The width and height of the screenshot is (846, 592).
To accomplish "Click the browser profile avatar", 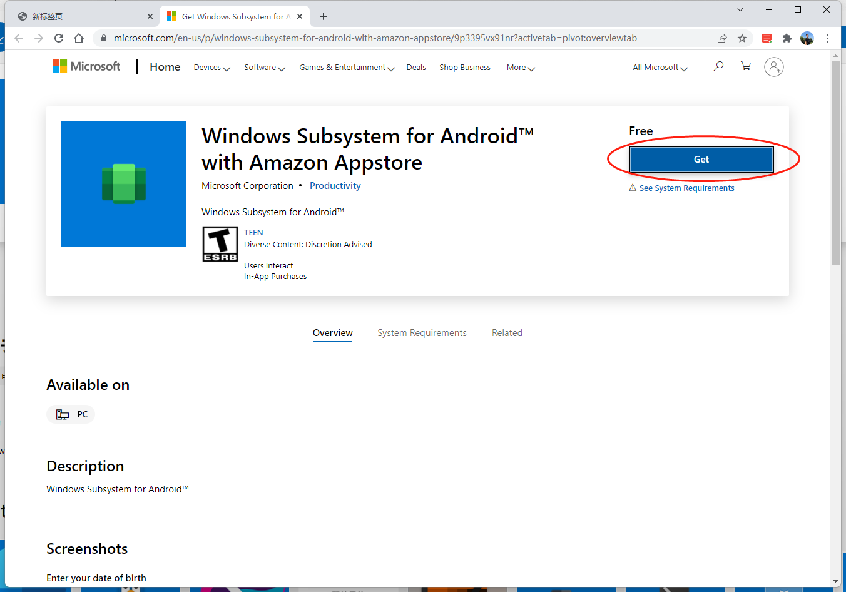I will (807, 38).
